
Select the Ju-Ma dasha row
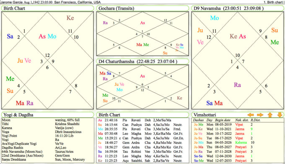click(238, 147)
